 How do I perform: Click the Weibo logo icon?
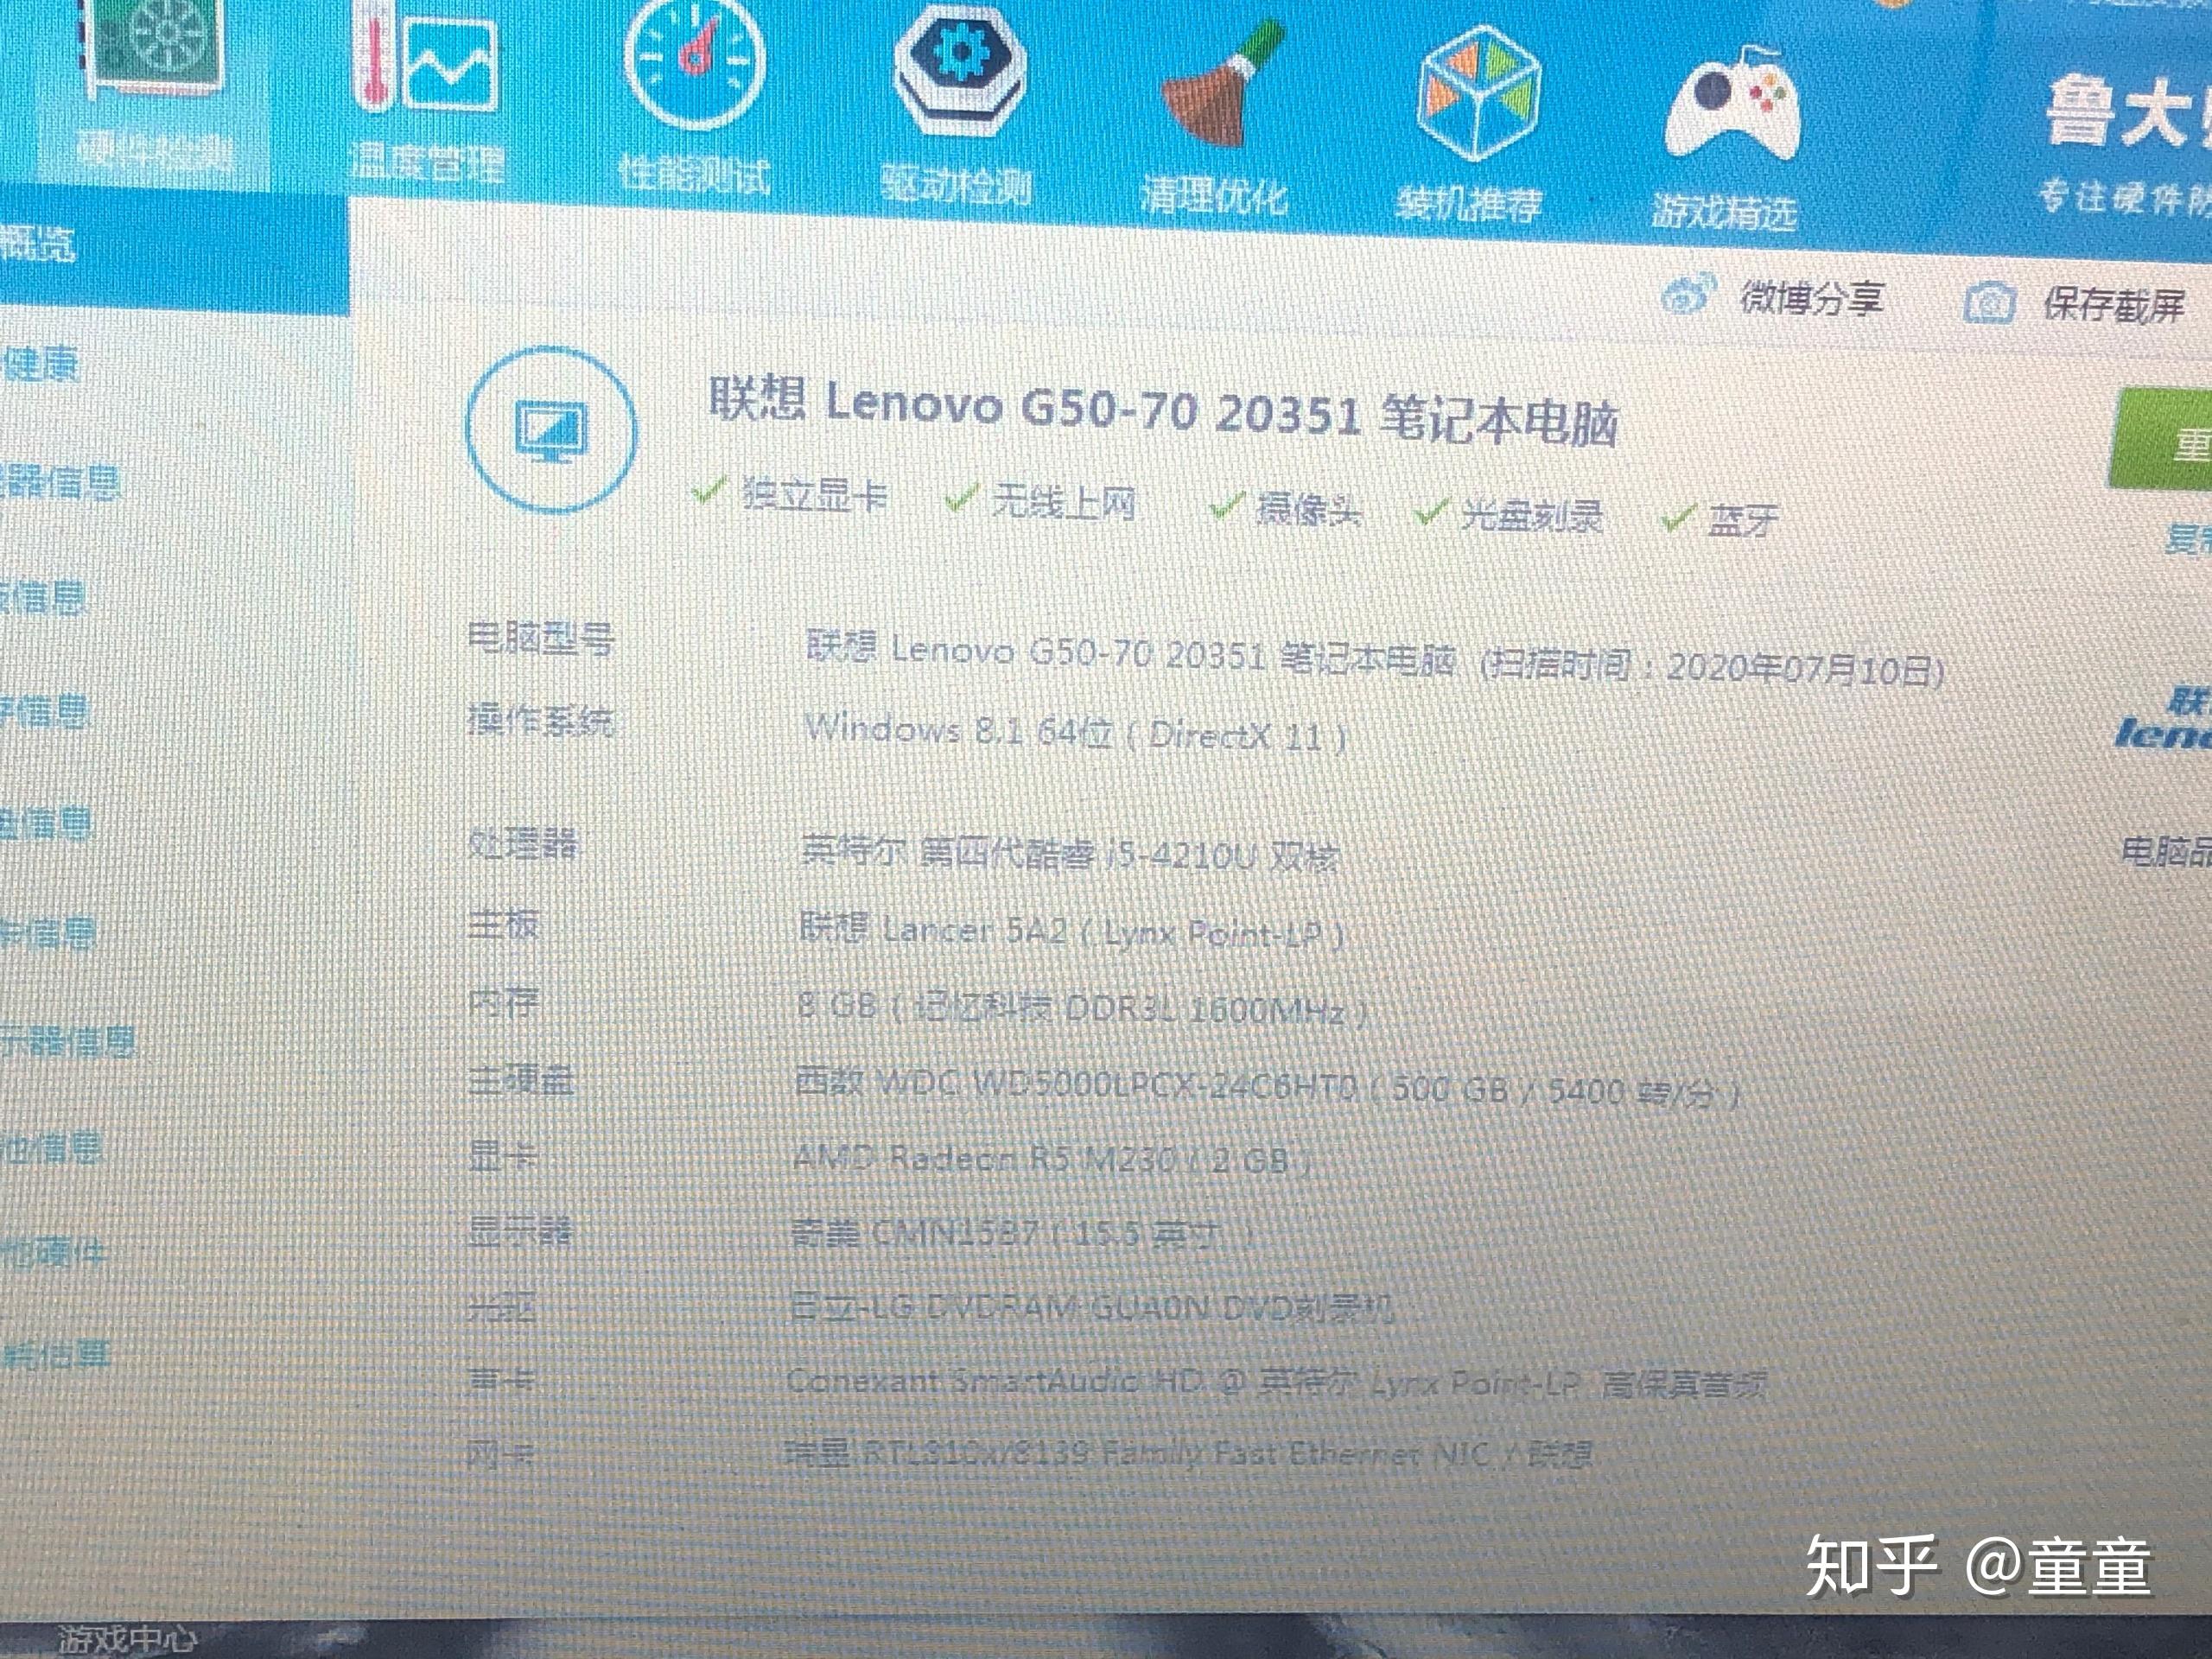[x=1689, y=296]
